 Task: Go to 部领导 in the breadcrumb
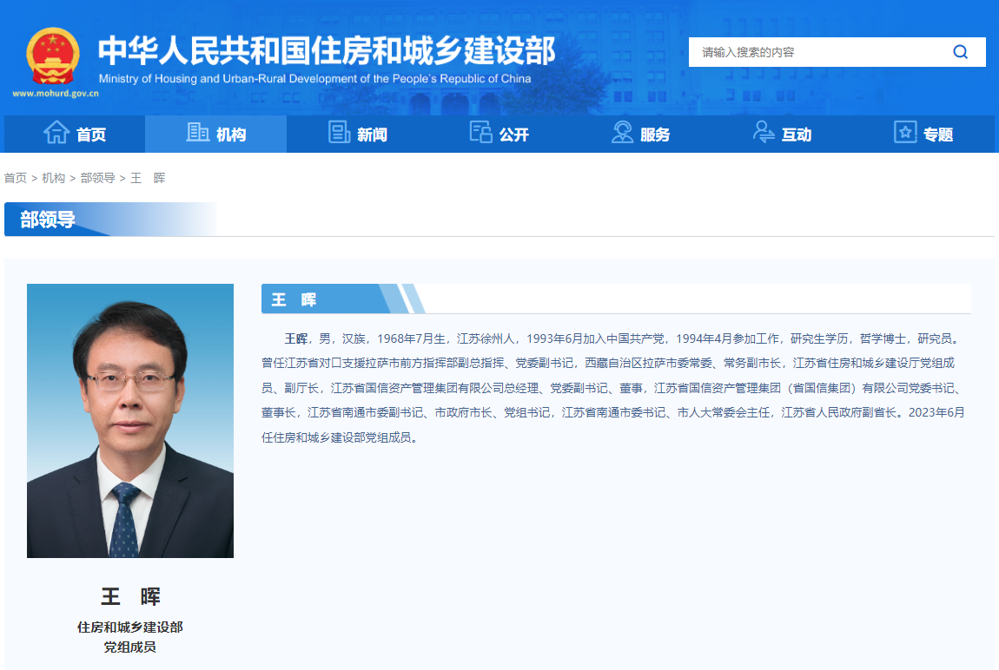click(97, 178)
